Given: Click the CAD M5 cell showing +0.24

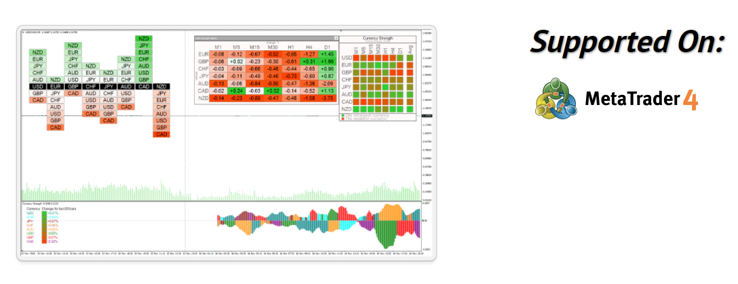Looking at the screenshot, I should pos(236,91).
